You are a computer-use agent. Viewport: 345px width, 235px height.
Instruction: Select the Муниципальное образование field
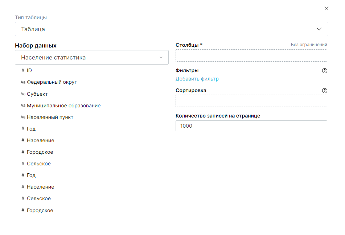pyautogui.click(x=63, y=106)
